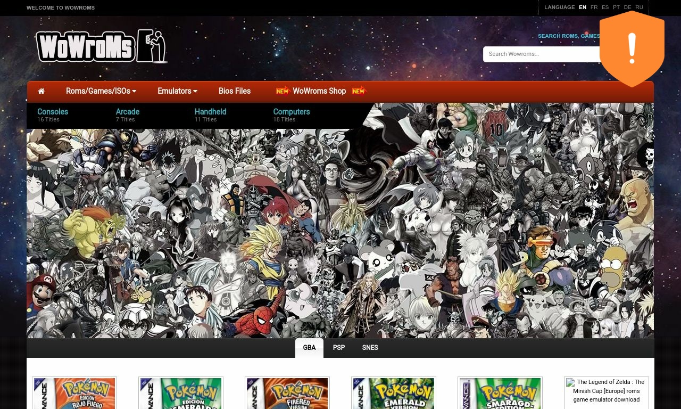Screen dimensions: 681x409
Task: Switch to the GBA tab
Action: pos(309,348)
